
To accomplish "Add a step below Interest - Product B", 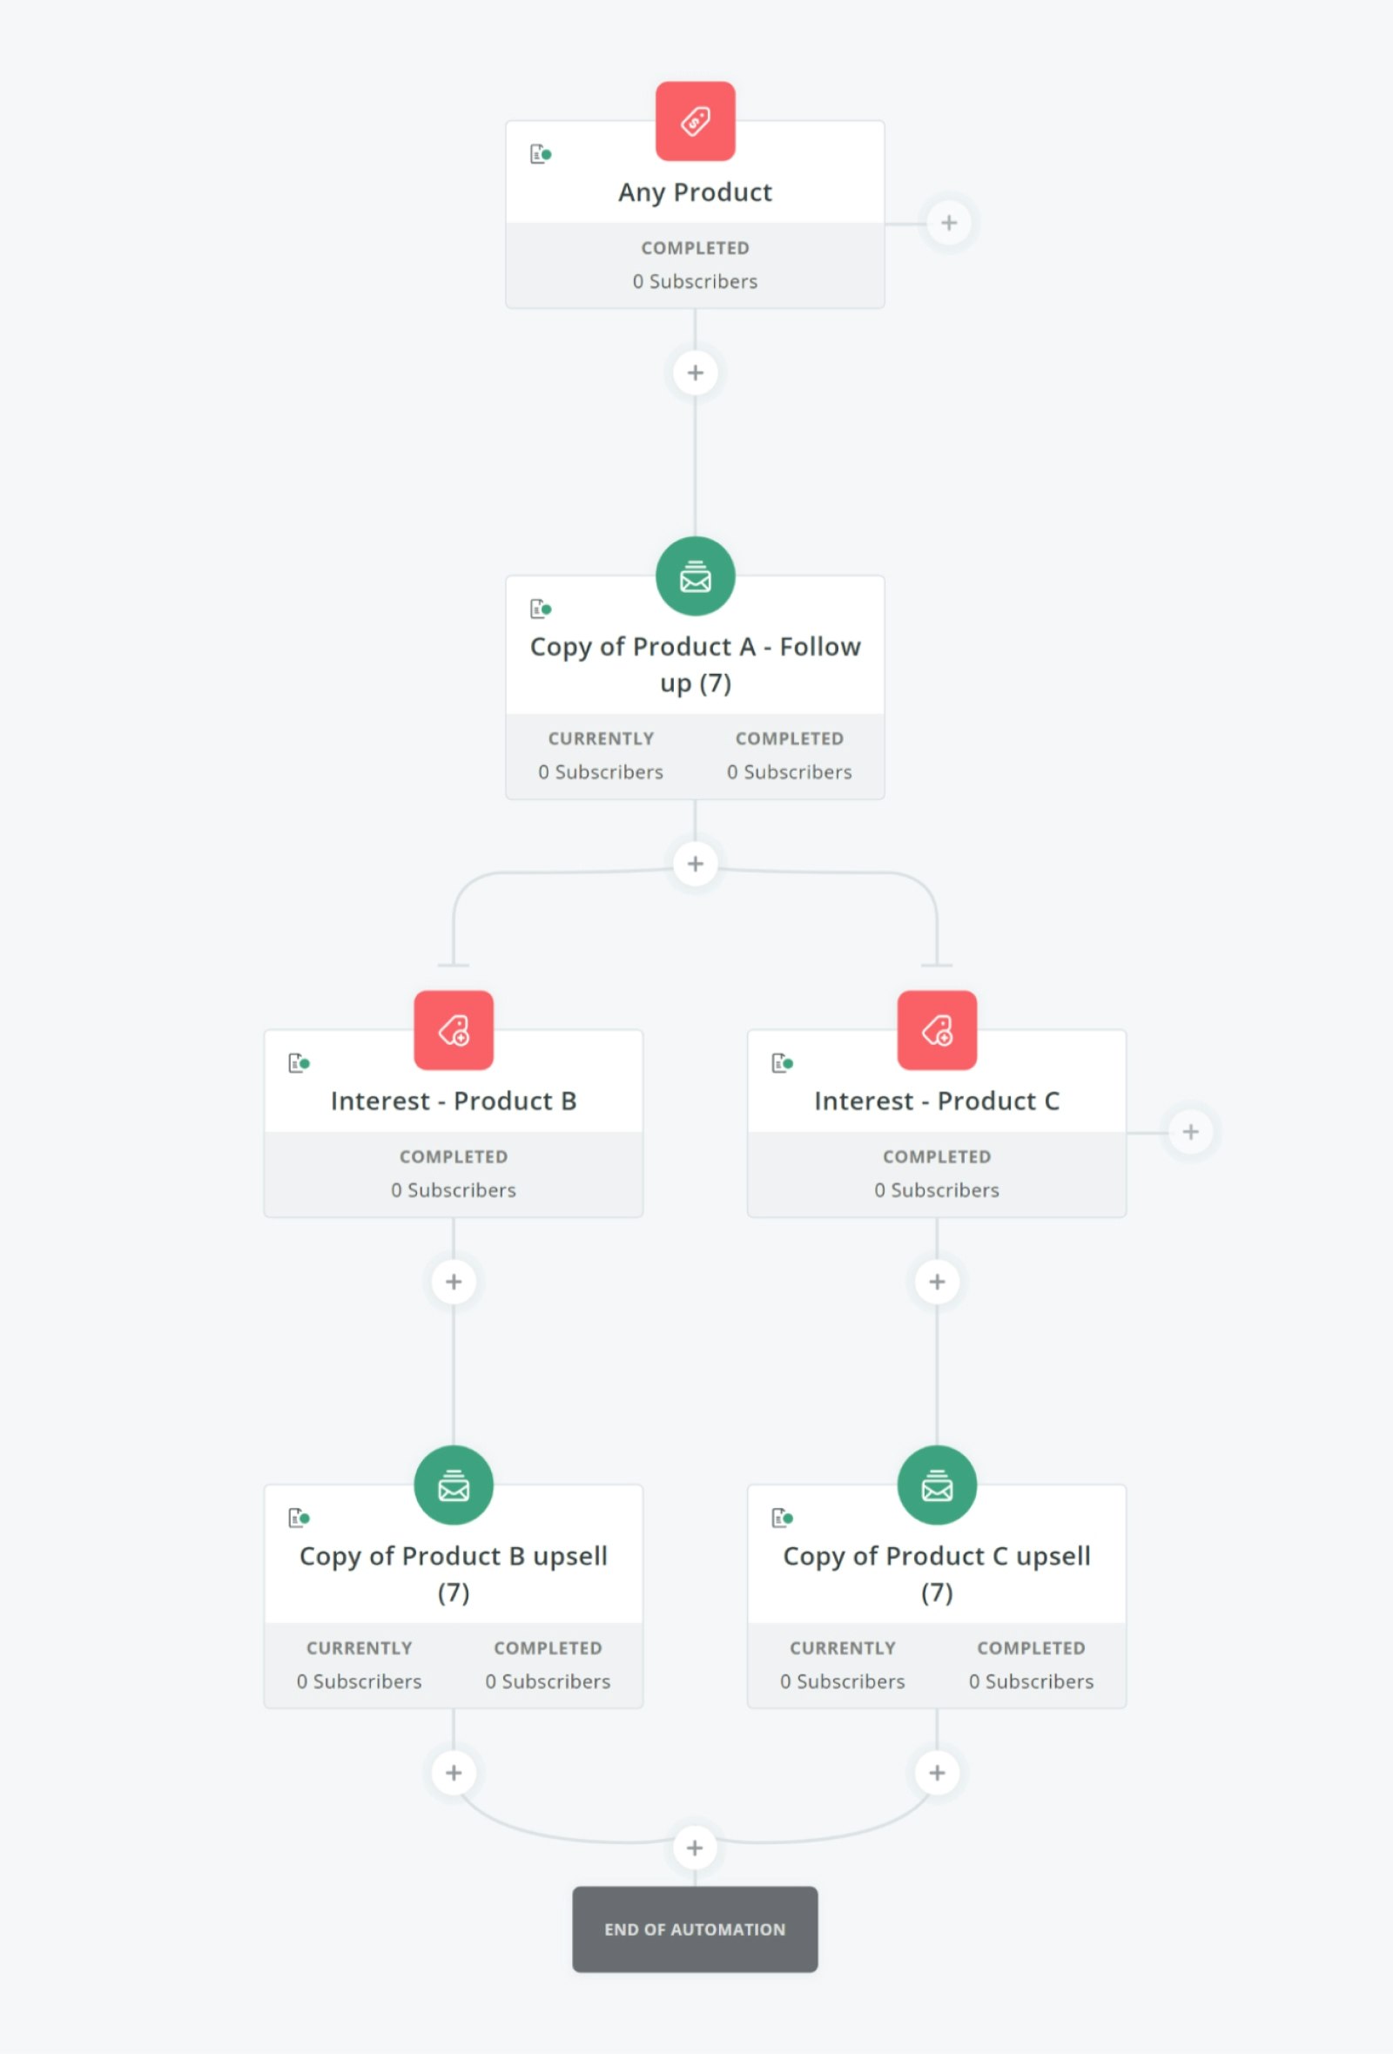I will tap(454, 1282).
